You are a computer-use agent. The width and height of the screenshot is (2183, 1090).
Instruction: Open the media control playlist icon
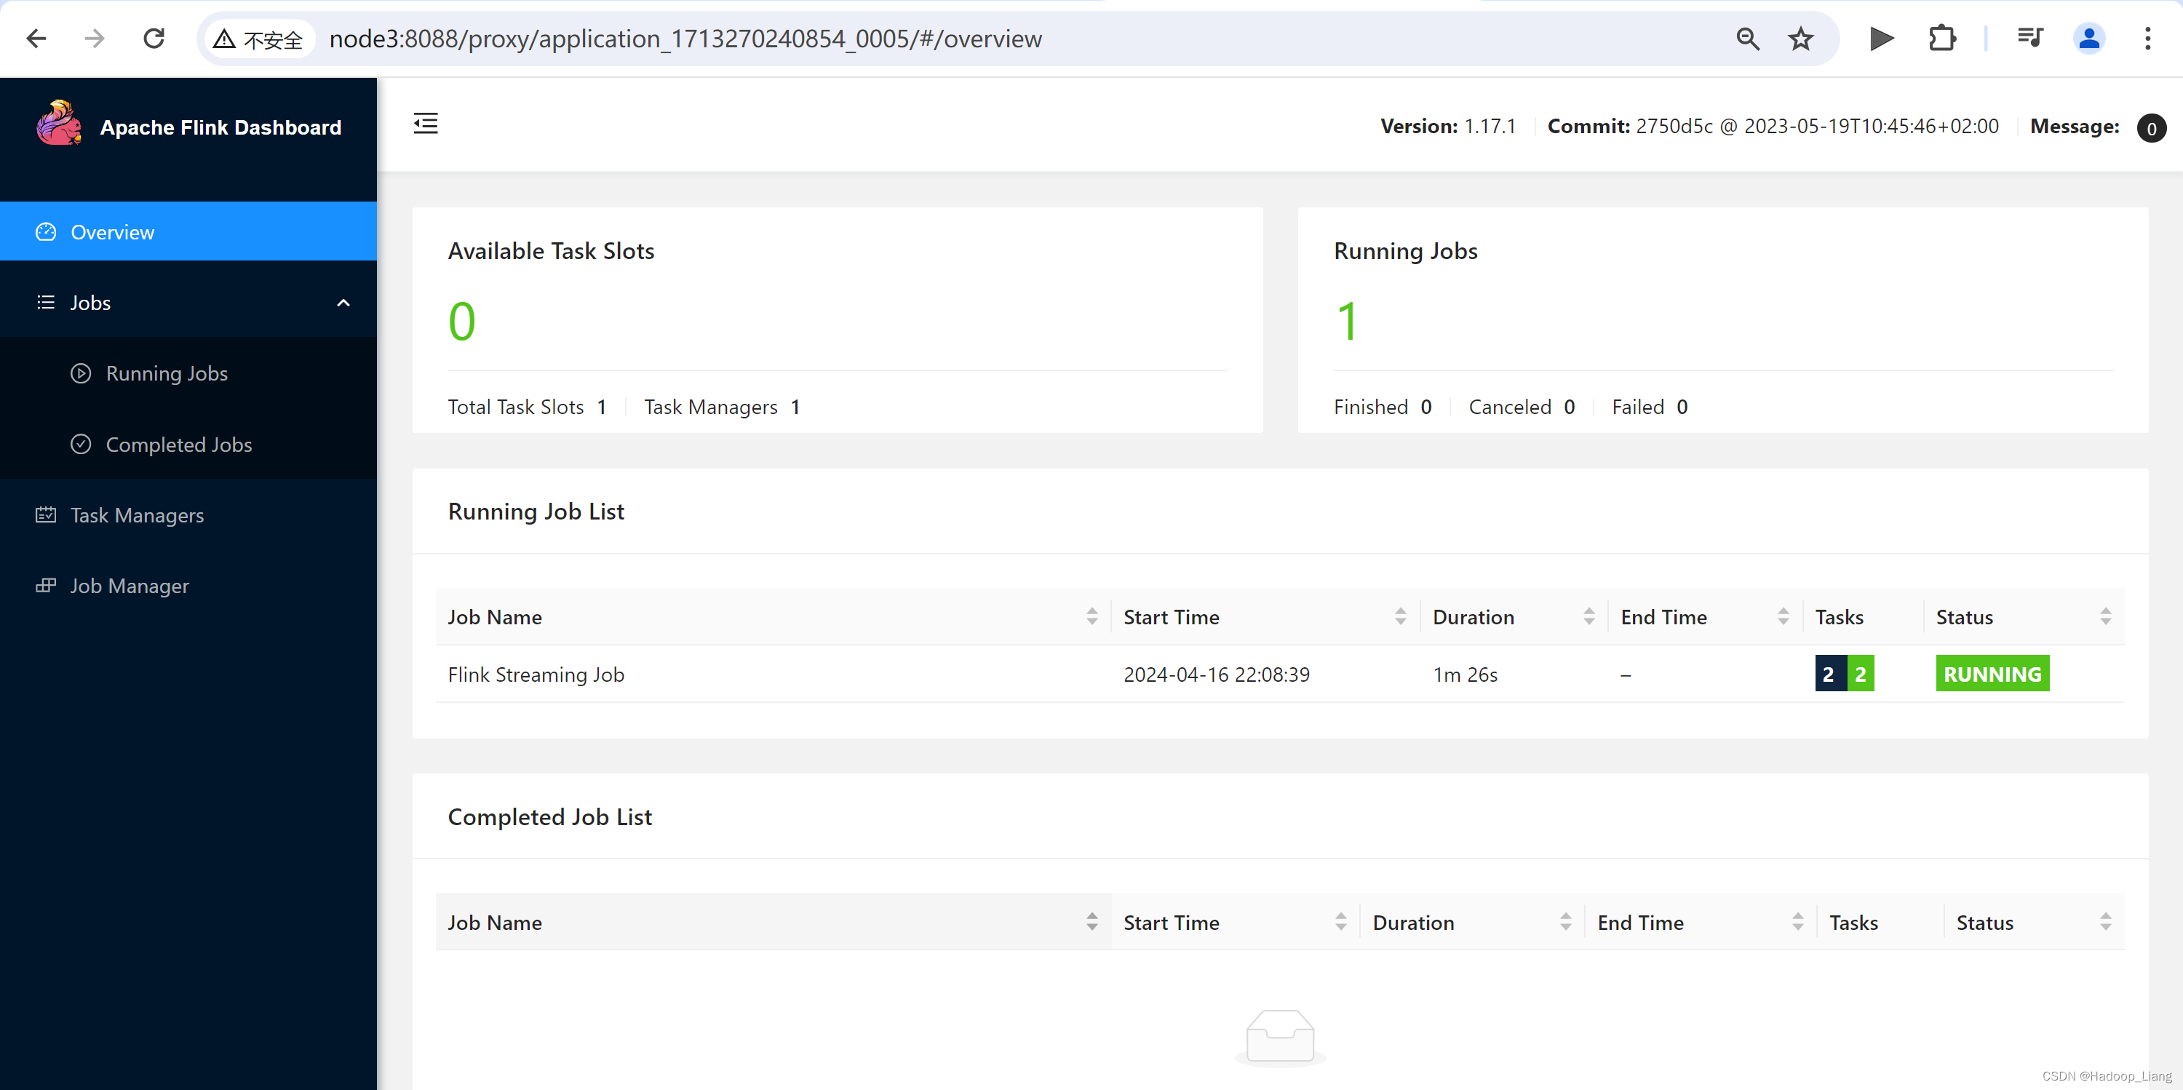pos(2030,38)
